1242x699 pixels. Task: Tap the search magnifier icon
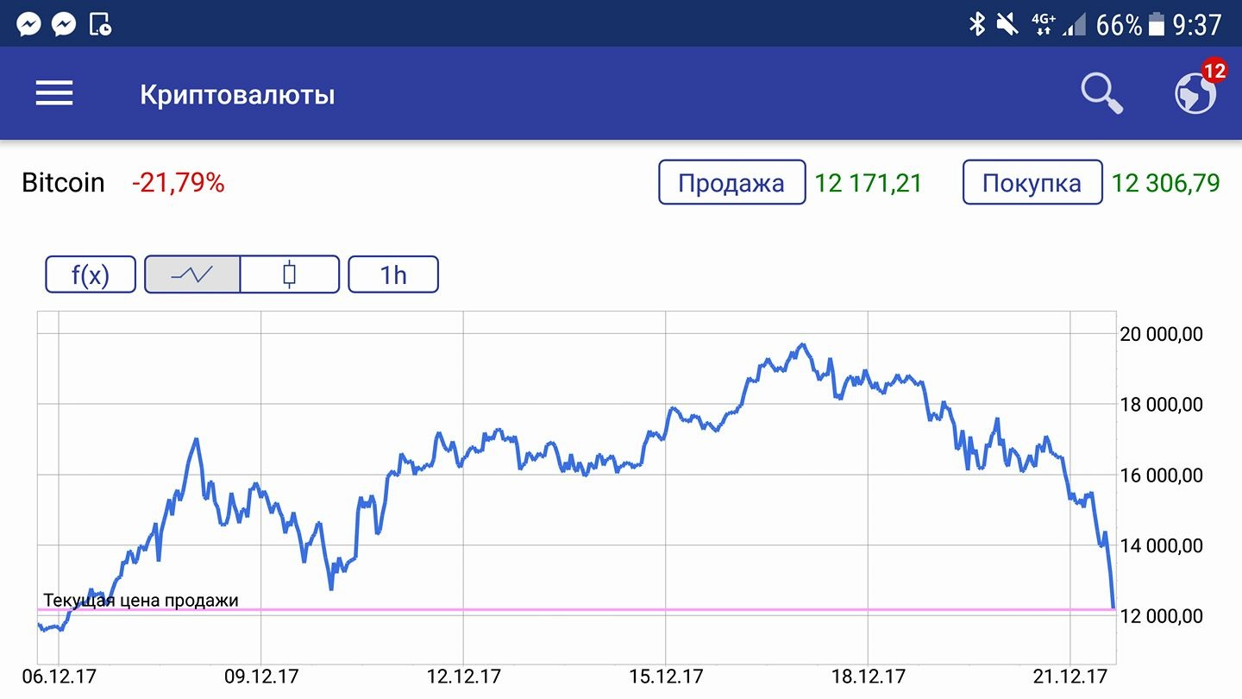point(1102,93)
